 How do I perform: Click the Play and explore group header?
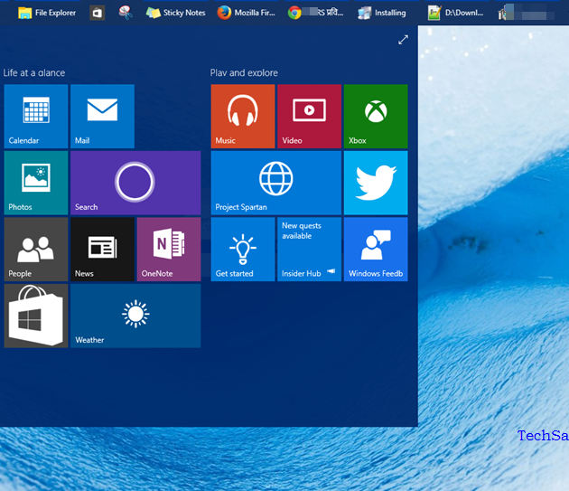tap(244, 72)
